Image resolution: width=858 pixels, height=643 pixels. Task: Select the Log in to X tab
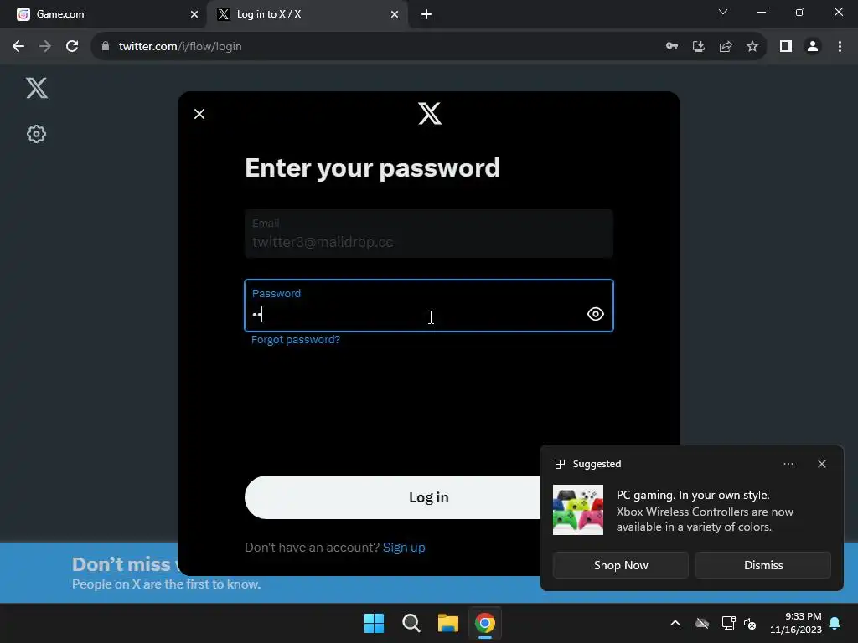click(x=308, y=14)
